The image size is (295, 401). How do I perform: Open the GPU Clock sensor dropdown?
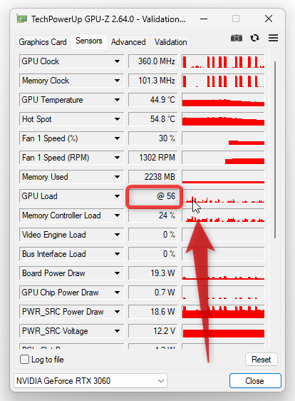[x=118, y=61]
